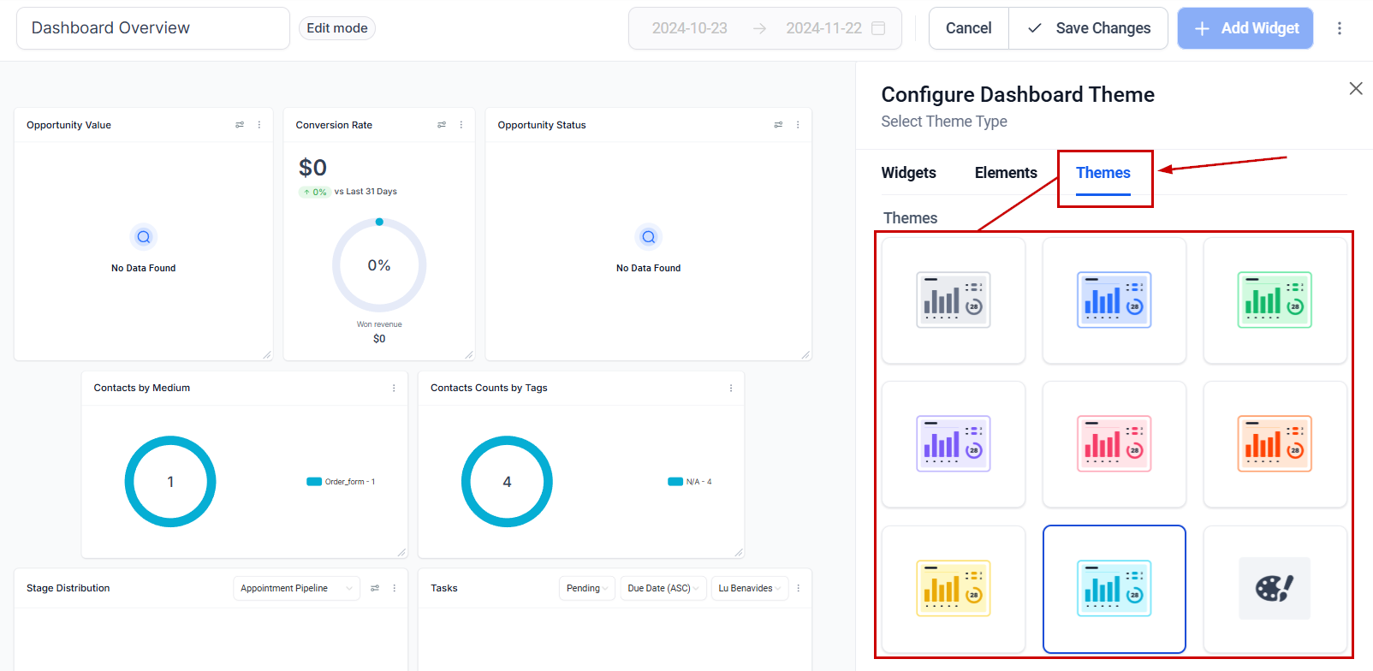1373x671 pixels.
Task: Click the Opportunity Status widget's bottom-right corner handle
Action: 805,354
